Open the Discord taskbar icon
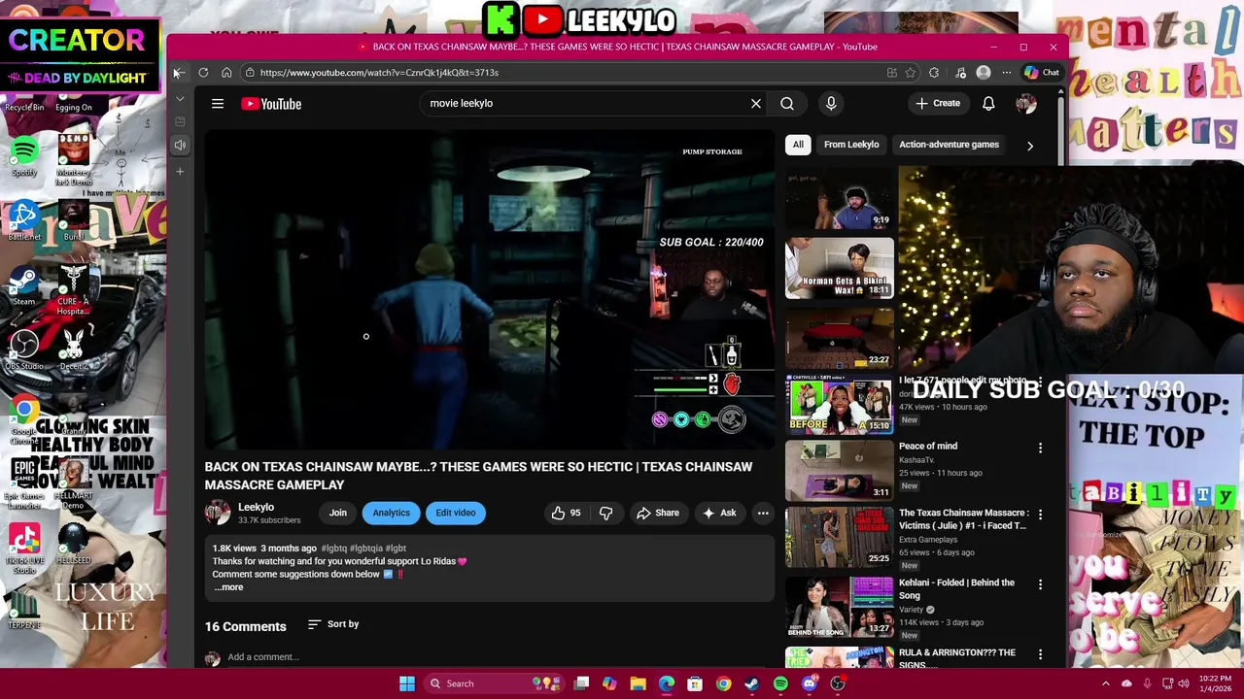The width and height of the screenshot is (1244, 699). point(809,683)
